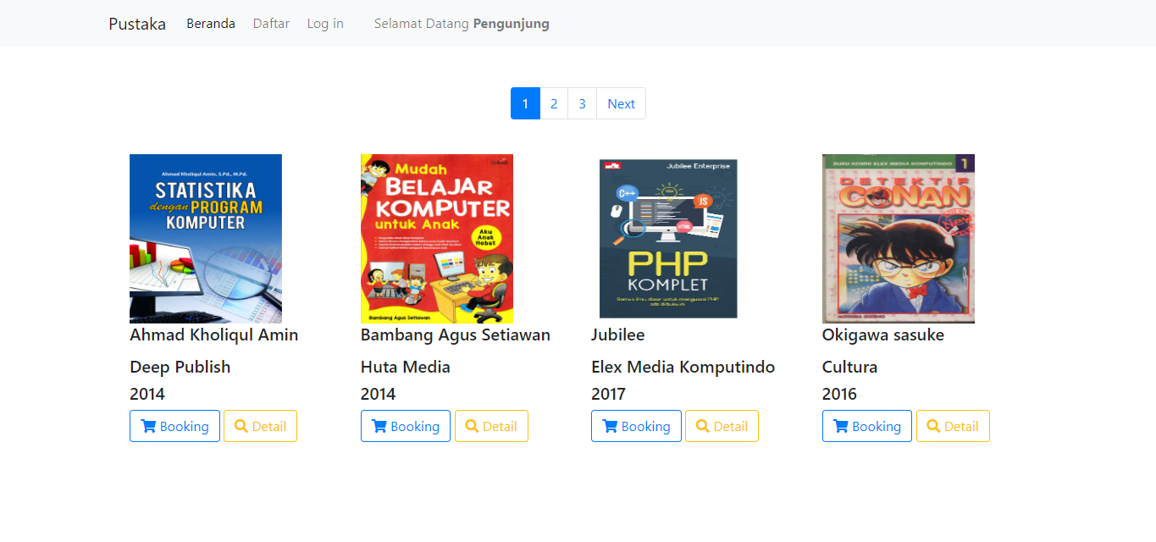The height and width of the screenshot is (542, 1156).
Task: Click the Detektif Conan comic cover
Action: click(899, 238)
